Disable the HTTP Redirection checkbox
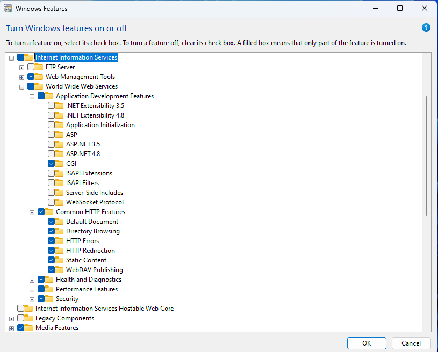This screenshot has height=352, width=438. pyautogui.click(x=51, y=251)
